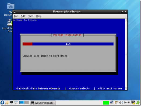This screenshot has width=141, height=106.
Task: Click the 10:44 clock in the panel
Action: pos(127,103)
